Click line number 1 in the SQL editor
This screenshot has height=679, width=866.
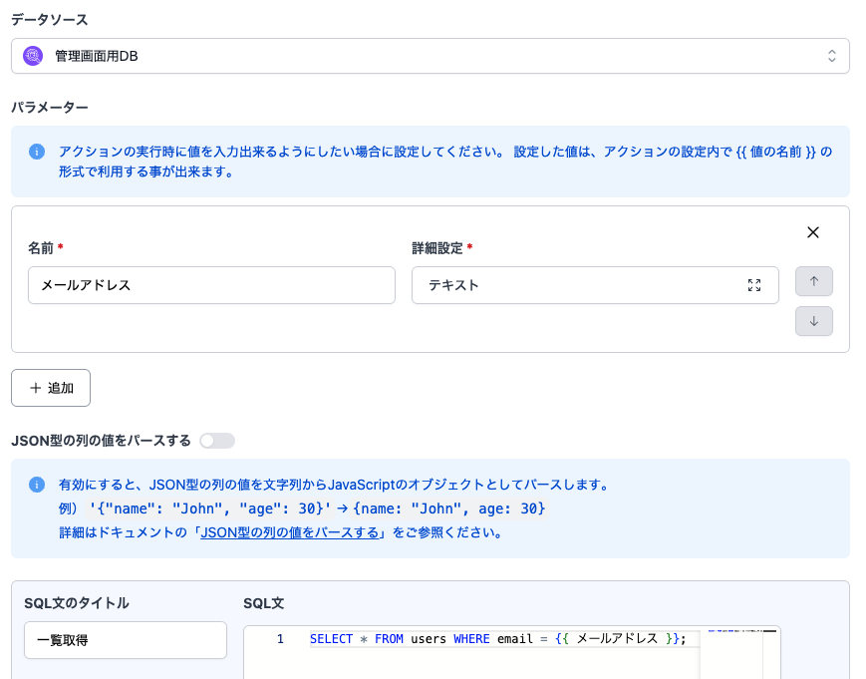coord(280,639)
